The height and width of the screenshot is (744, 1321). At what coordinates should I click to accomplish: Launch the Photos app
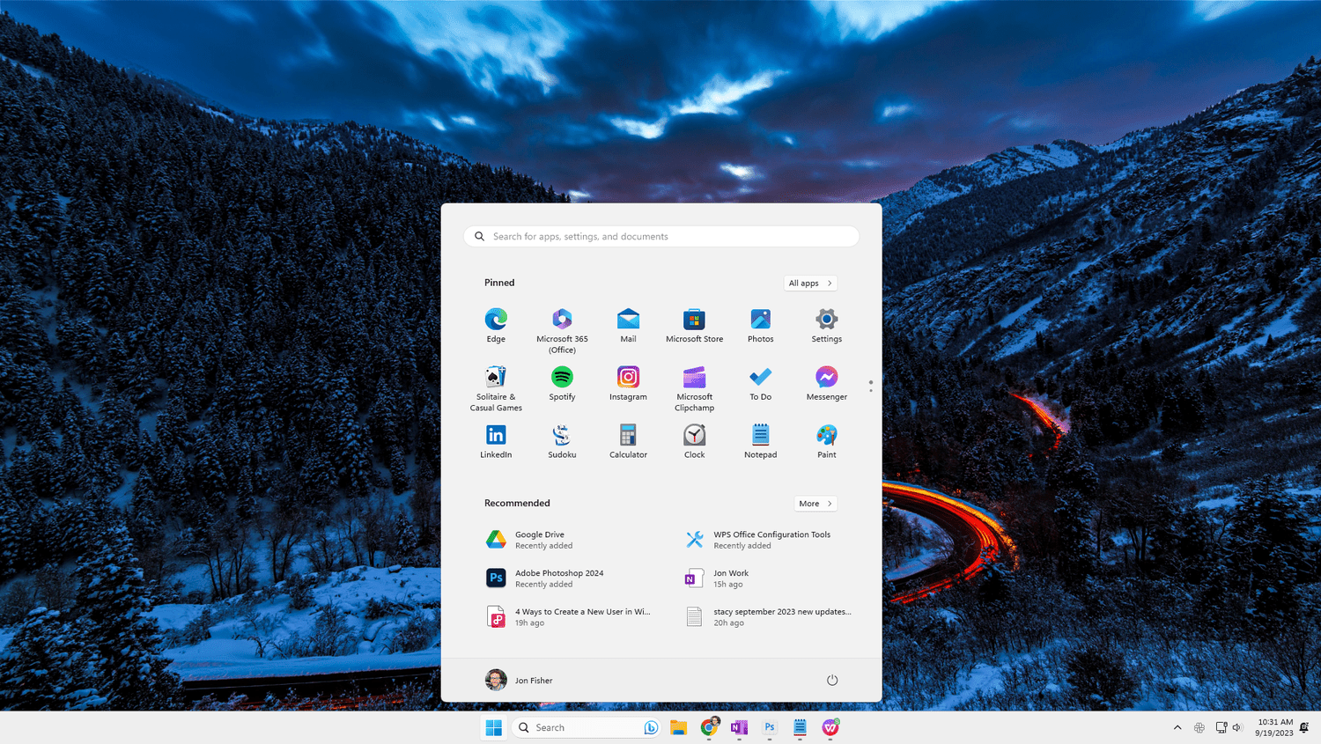coord(760,326)
